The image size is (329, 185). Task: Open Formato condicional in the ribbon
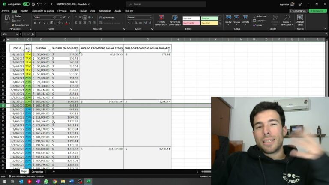coord(161,21)
